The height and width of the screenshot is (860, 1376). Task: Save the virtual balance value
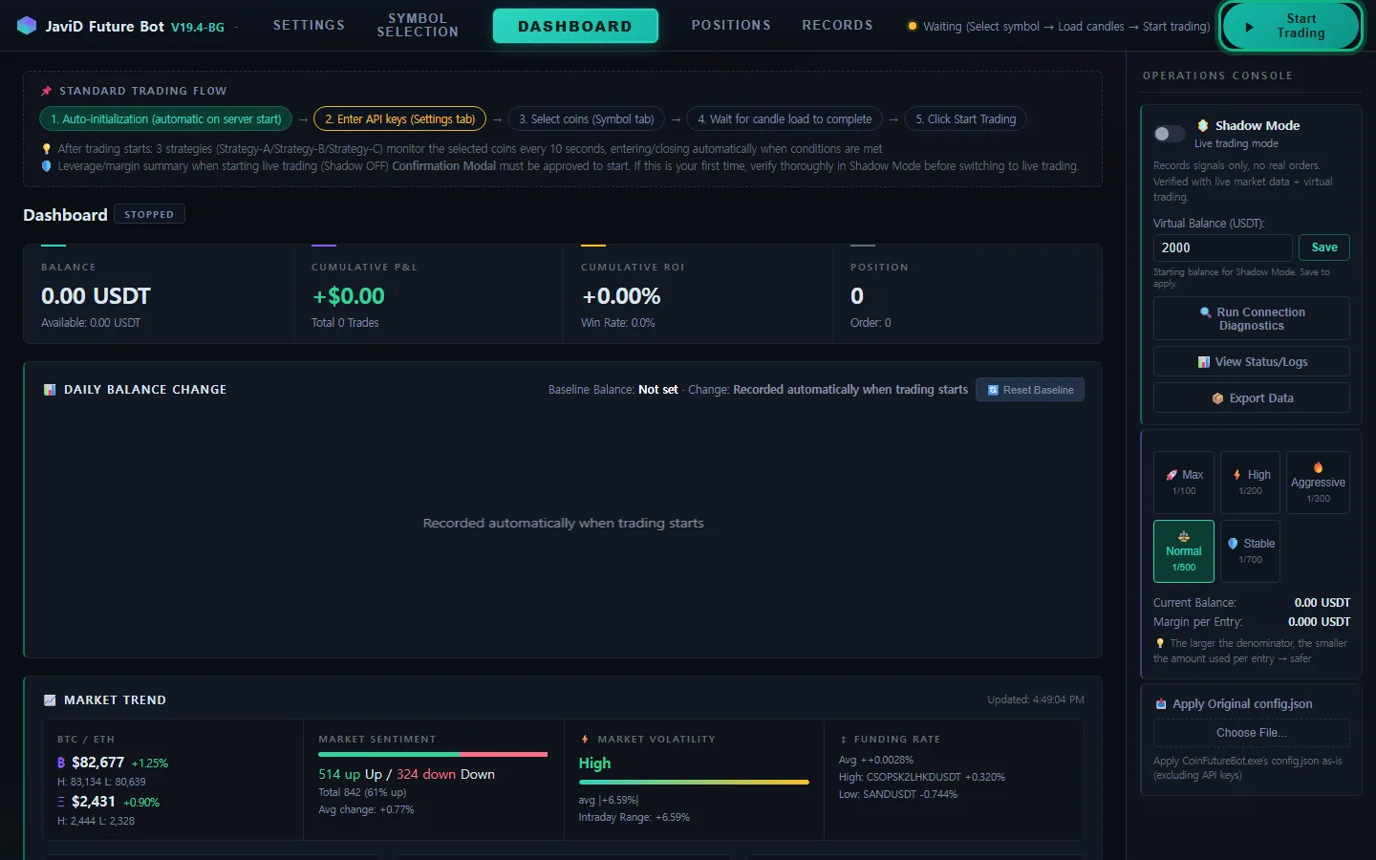[x=1324, y=247]
